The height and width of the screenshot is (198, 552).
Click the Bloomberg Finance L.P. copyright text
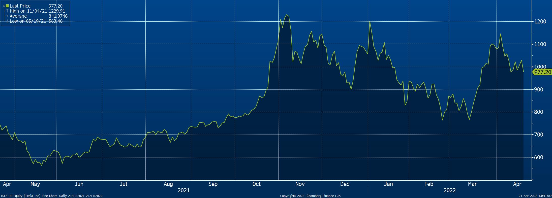(310, 196)
